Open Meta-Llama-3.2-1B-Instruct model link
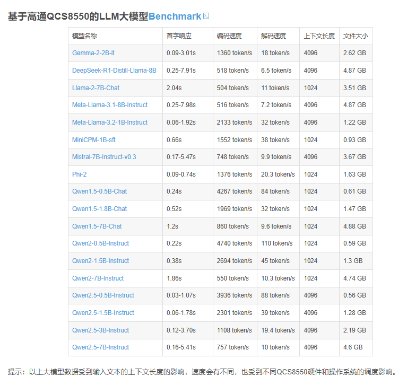The width and height of the screenshot is (407, 385). [110, 122]
